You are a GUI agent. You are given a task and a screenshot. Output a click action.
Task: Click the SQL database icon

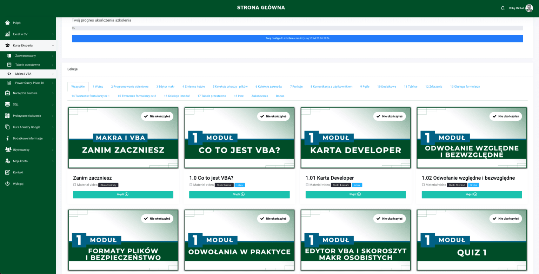tap(7, 105)
